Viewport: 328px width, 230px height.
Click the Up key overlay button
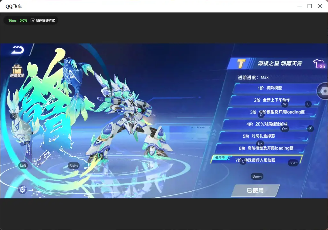point(260,144)
